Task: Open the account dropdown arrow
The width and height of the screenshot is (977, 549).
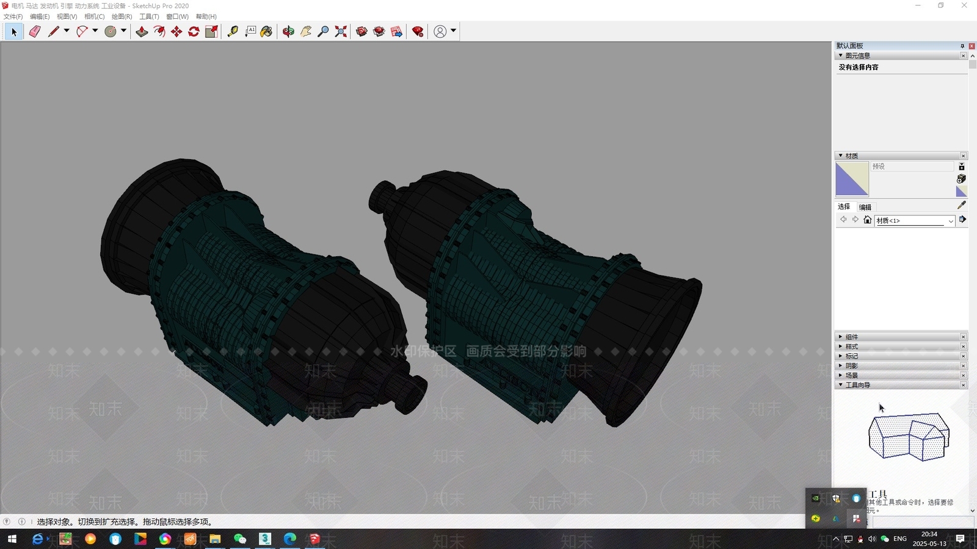Action: click(453, 30)
